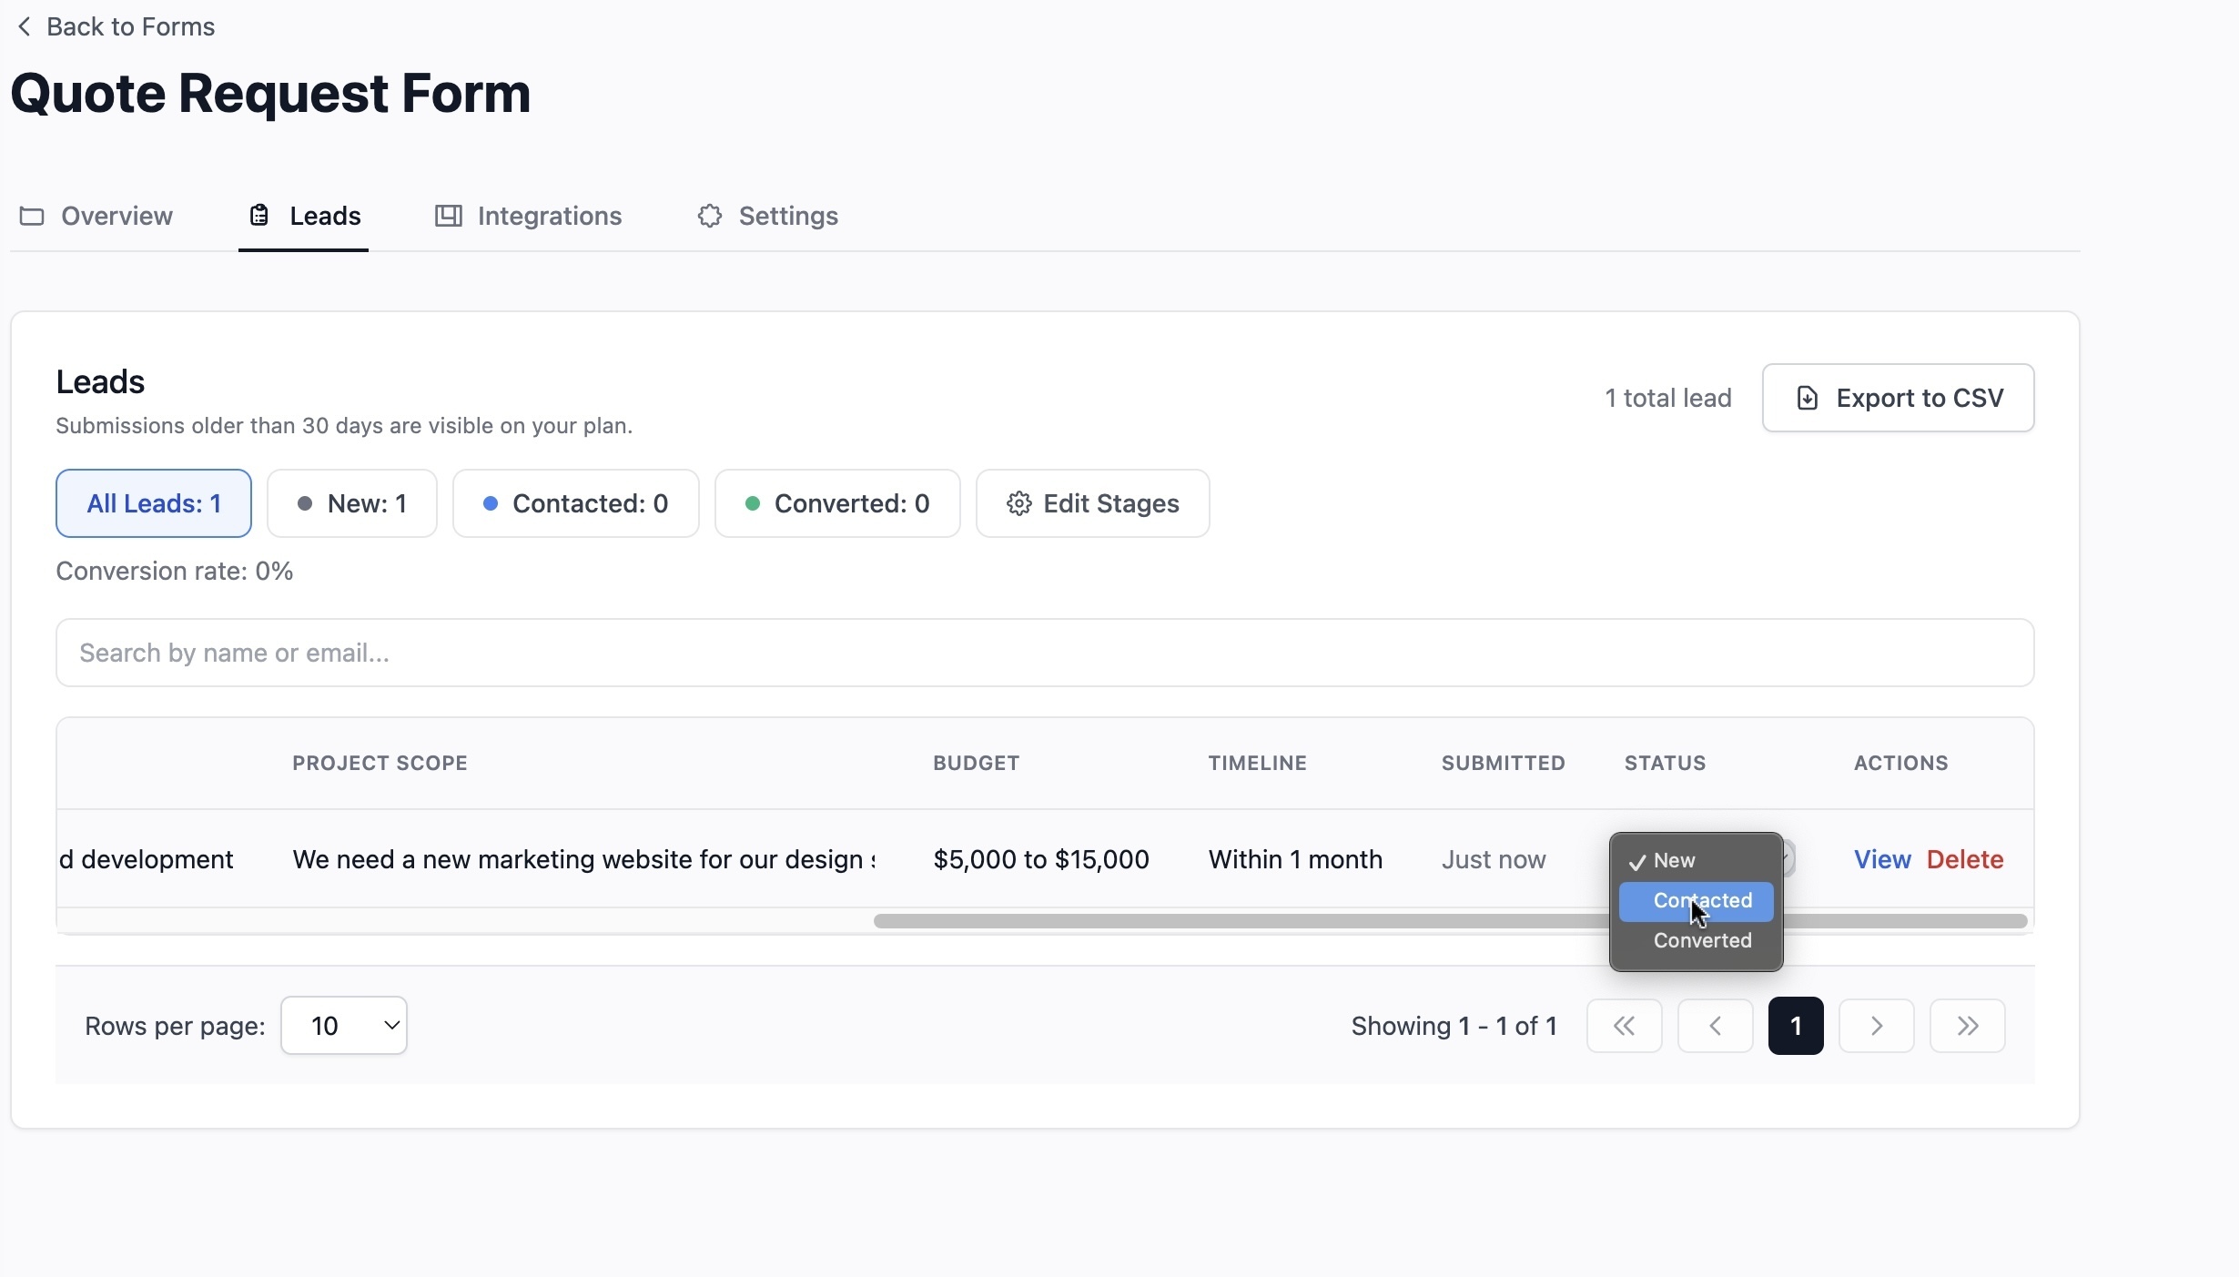Filter leads by Contacted: 0
Screen dimensions: 2239x1277
point(576,503)
